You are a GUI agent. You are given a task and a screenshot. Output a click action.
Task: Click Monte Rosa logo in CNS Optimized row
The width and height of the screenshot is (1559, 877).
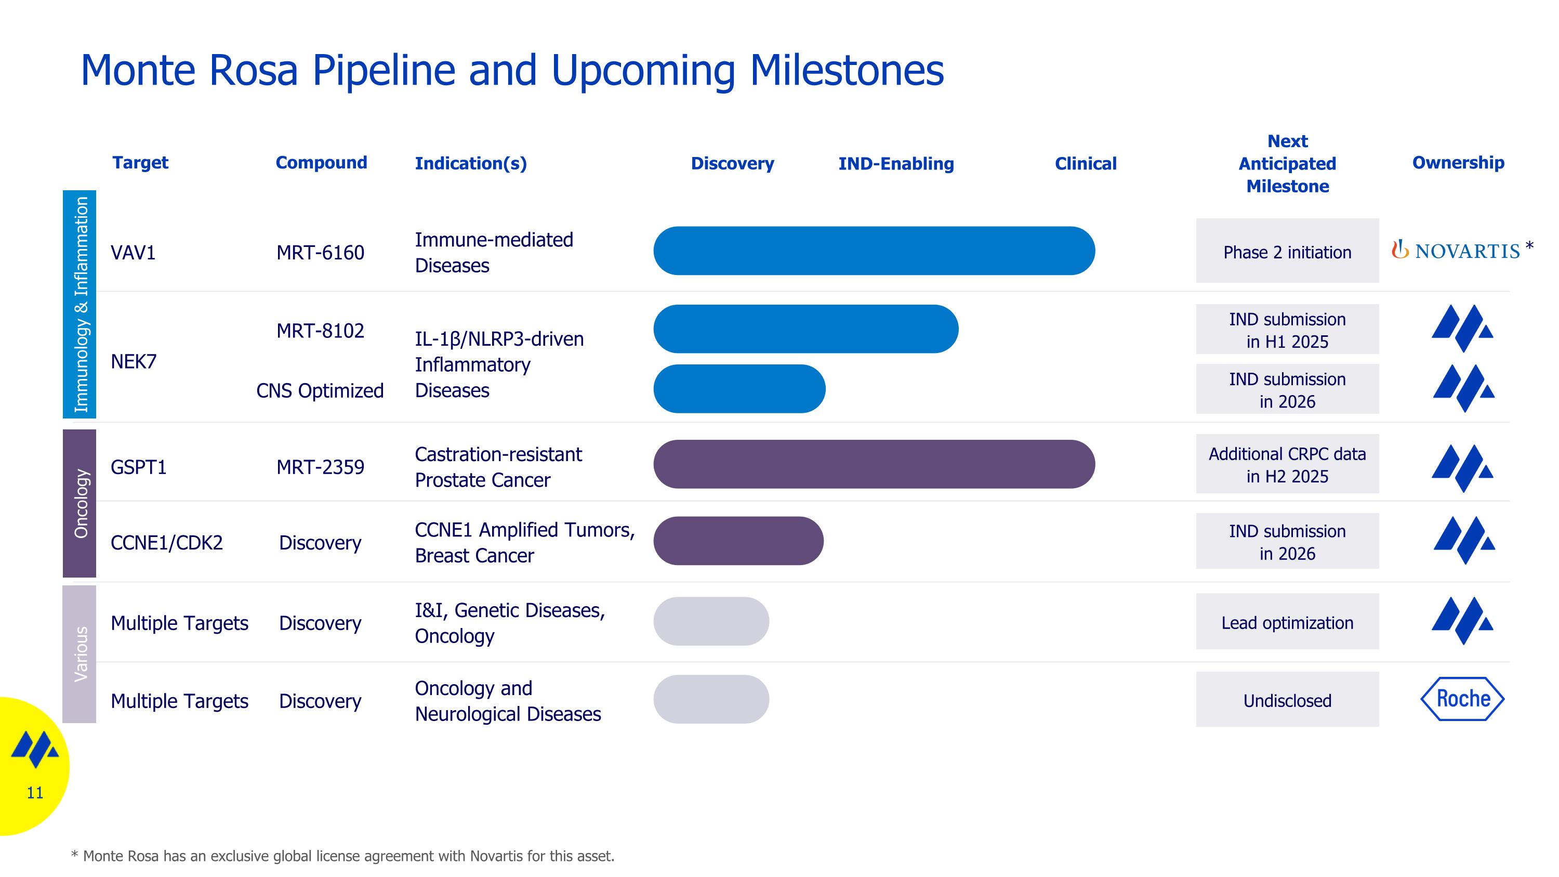tap(1463, 388)
